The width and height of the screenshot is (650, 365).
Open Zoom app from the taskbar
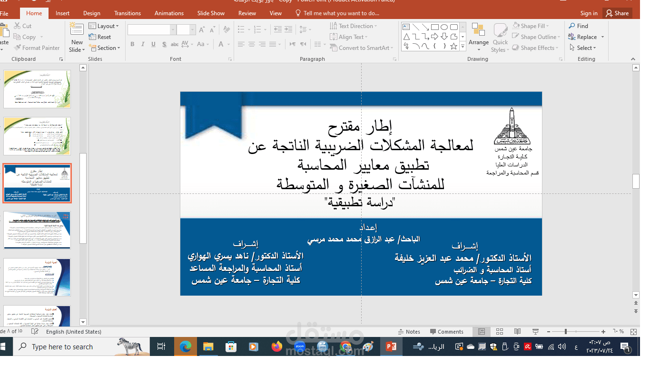pos(299,347)
